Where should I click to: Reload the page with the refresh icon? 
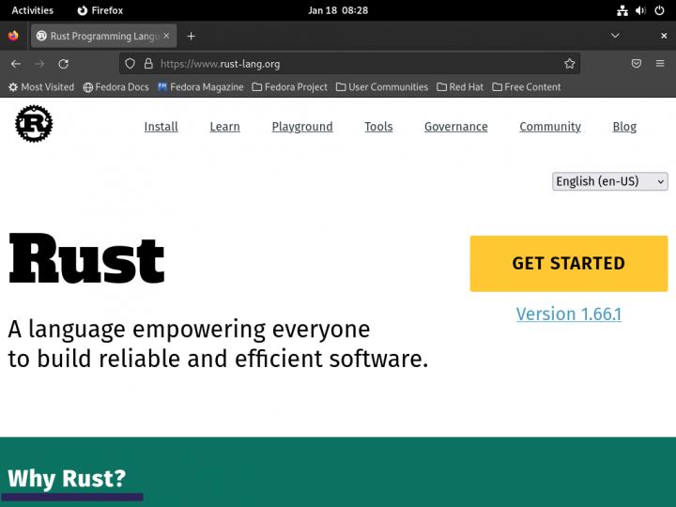tap(64, 64)
